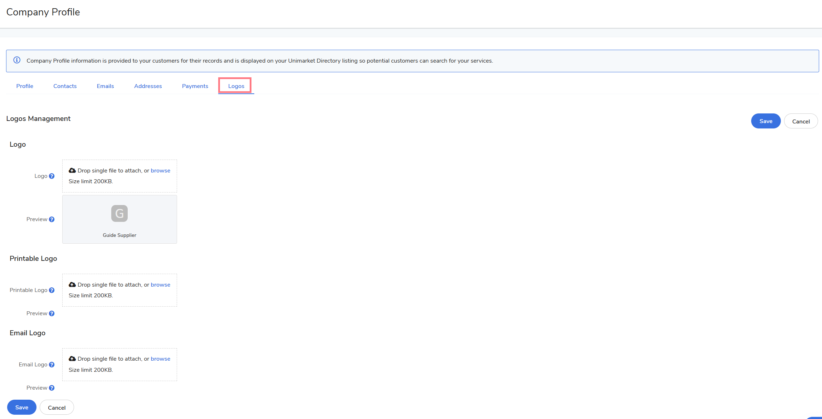Click browse link for Logo upload
This screenshot has height=419, width=822.
tap(160, 171)
